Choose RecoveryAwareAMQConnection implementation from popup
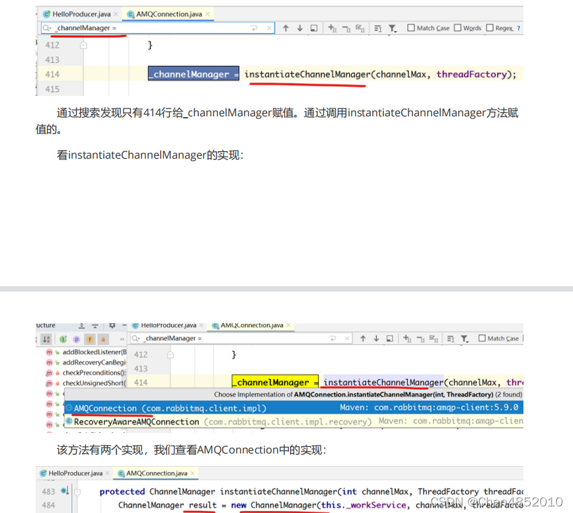 pos(294,422)
